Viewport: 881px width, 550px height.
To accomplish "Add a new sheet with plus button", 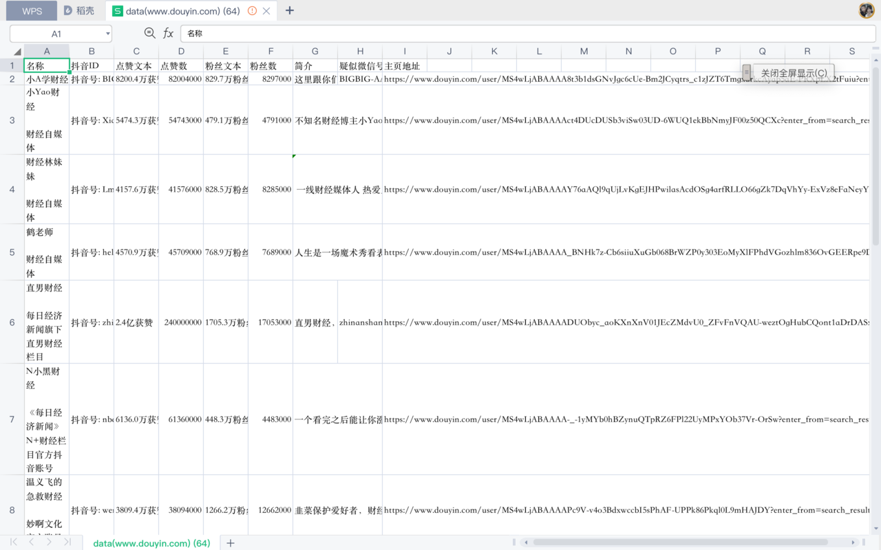I will click(231, 543).
